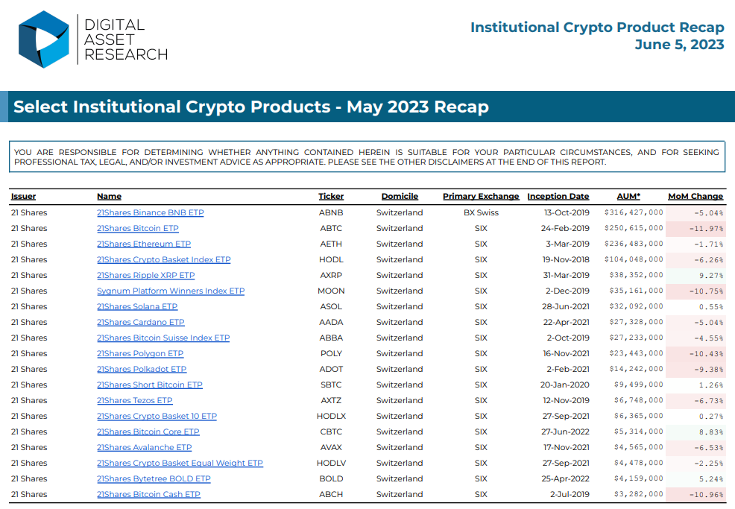Open 21Shares Crypto Basket Index ETP link
Viewport: 735px width, 509px height.
coord(163,259)
